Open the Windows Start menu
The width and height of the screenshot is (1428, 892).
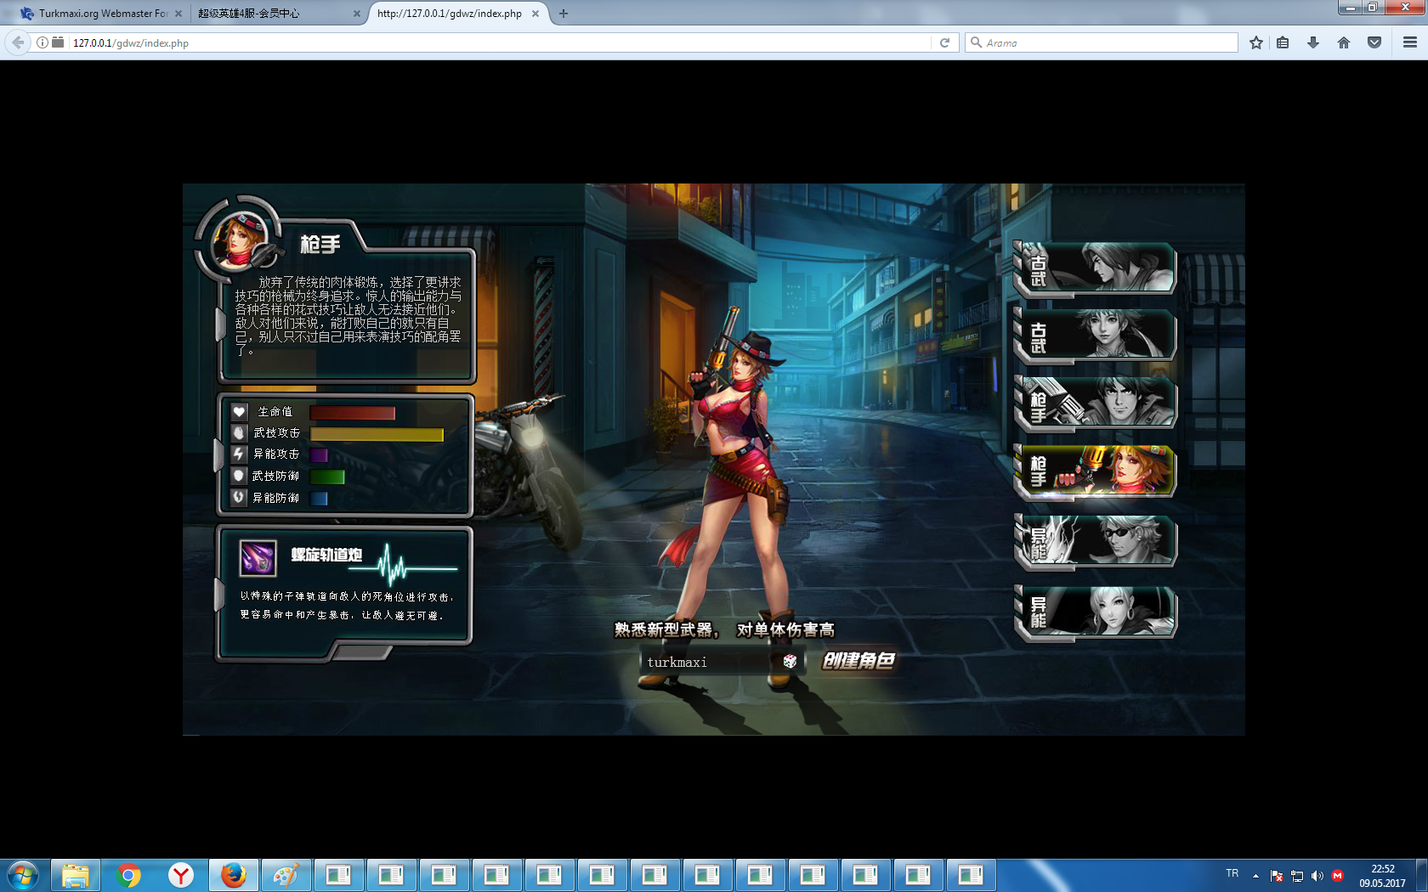[x=23, y=875]
